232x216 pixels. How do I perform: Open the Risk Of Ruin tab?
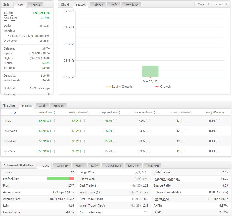pos(113,166)
